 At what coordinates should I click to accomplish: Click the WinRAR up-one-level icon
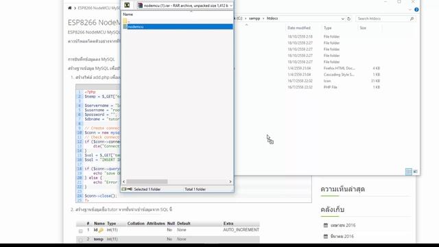click(x=127, y=5)
